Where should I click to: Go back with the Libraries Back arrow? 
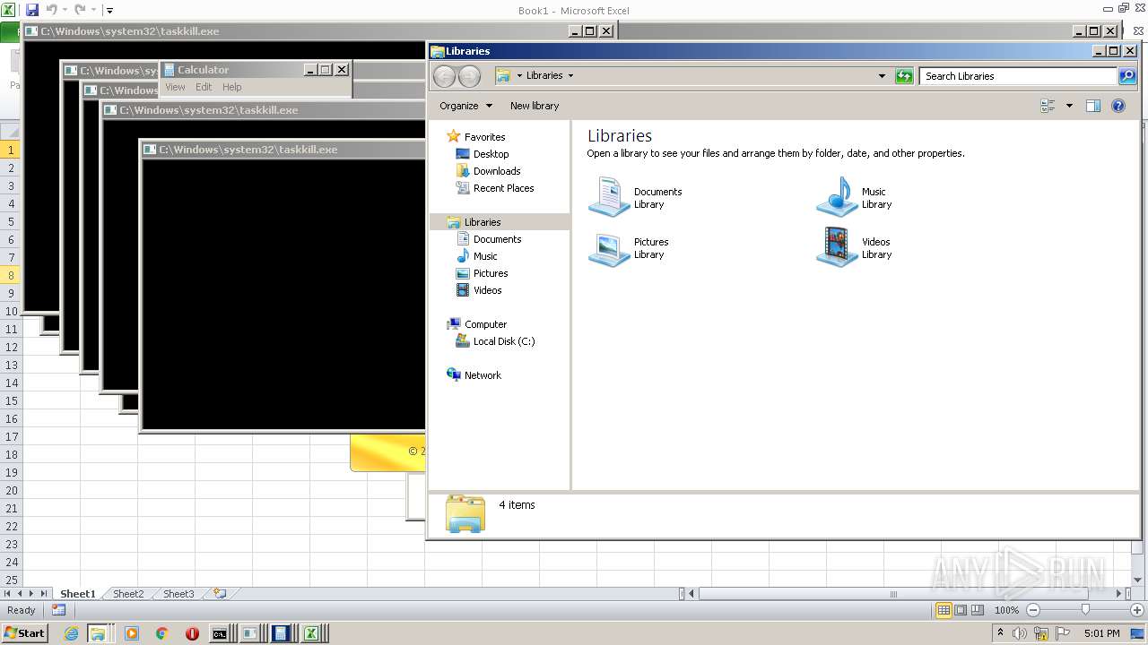(444, 76)
